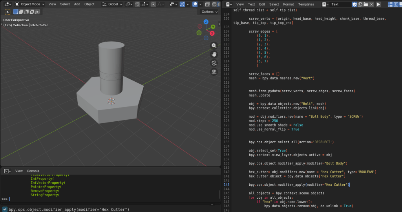
Task: Switch orthographic/perspective with grid icon
Action: 214,72
